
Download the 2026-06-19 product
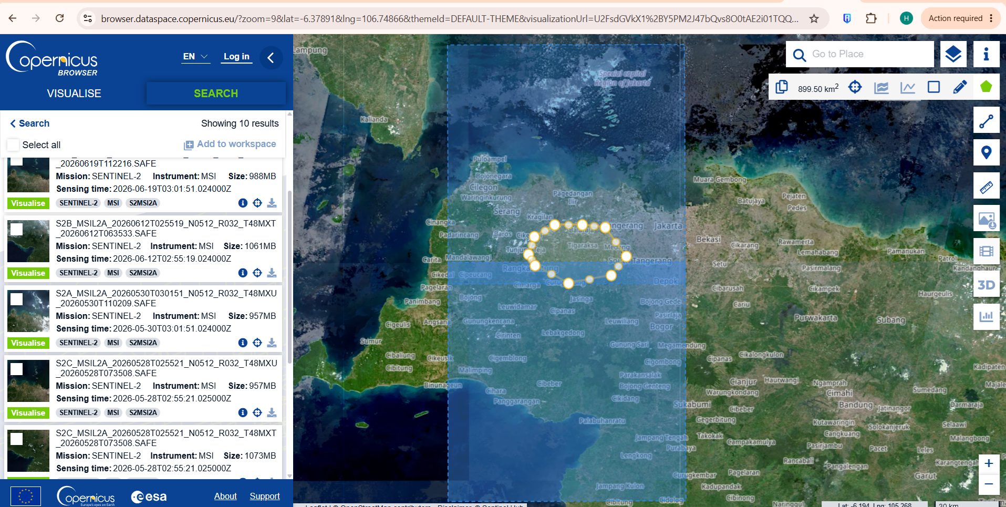(x=272, y=203)
